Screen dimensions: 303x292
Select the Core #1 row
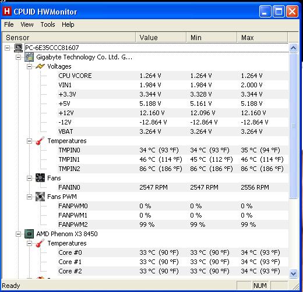(x=173, y=262)
